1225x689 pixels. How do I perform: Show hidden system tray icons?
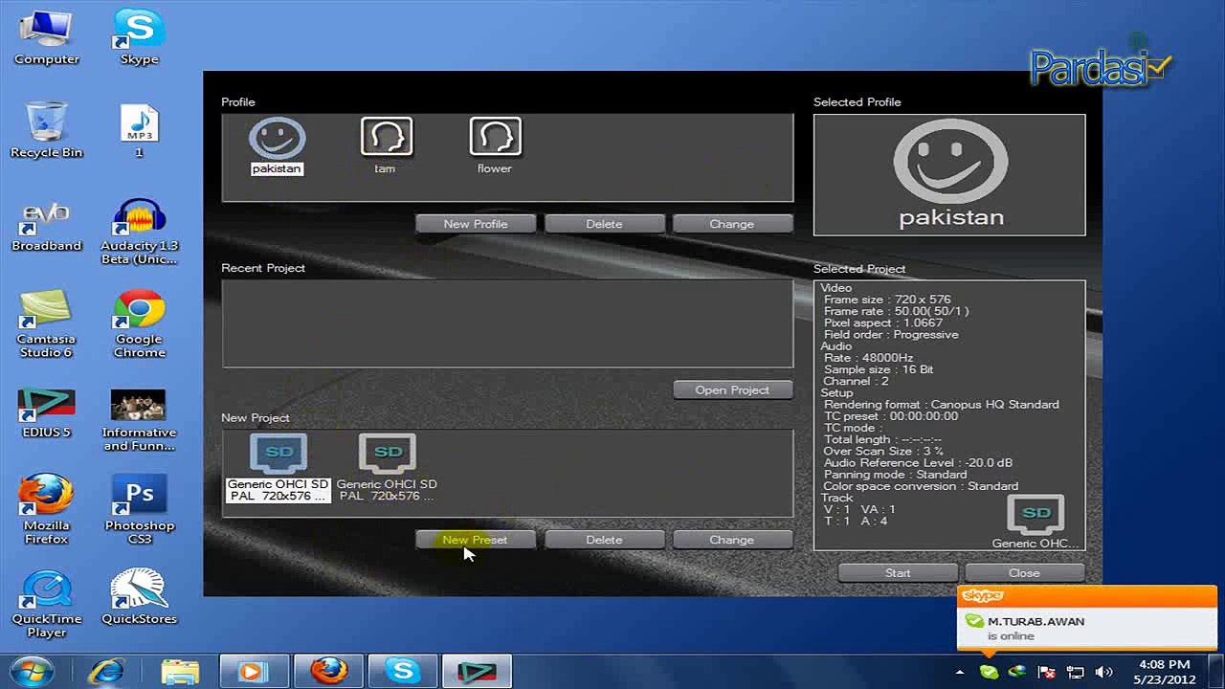pos(960,672)
